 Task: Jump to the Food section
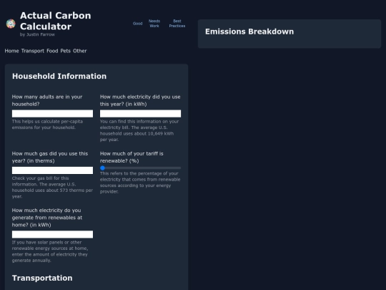52,51
